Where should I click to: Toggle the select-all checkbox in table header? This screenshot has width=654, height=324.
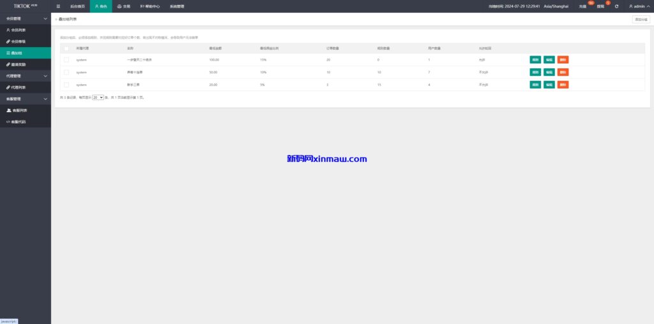pyautogui.click(x=66, y=48)
